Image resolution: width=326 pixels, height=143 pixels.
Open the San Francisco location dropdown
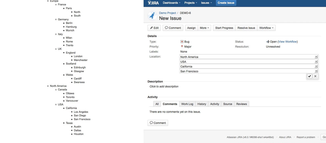click(x=249, y=71)
